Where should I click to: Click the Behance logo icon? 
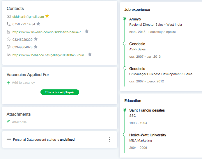[8, 54]
